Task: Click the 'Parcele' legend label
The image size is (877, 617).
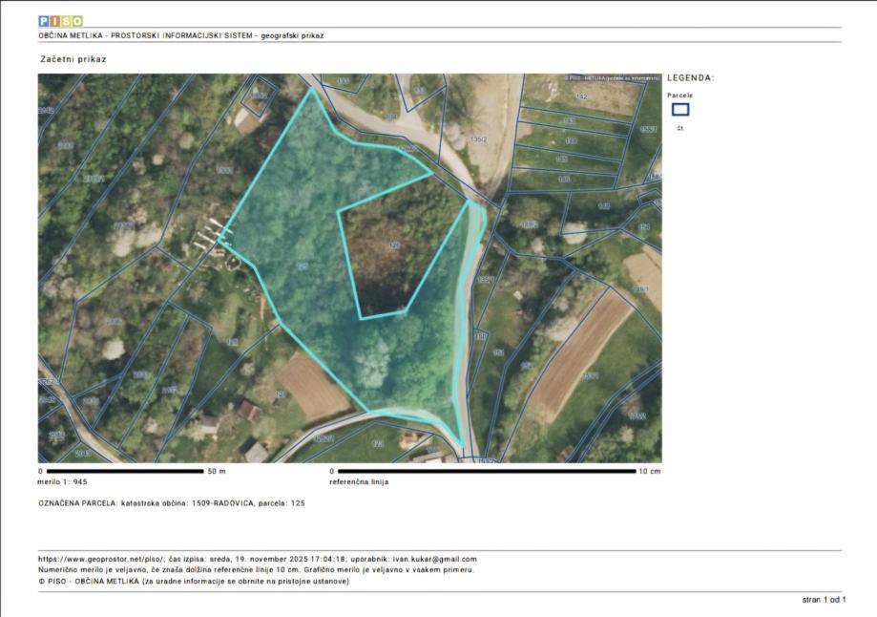Action: [680, 96]
